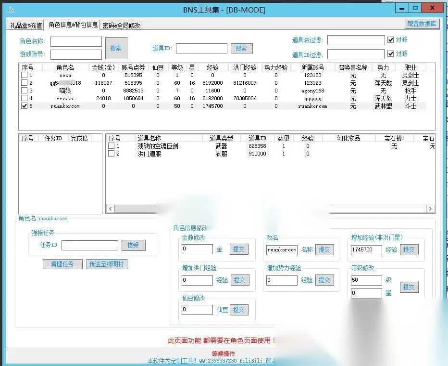This screenshot has width=448, height=366.
Task: Submit the 改名 rename field
Action: [x=324, y=250]
